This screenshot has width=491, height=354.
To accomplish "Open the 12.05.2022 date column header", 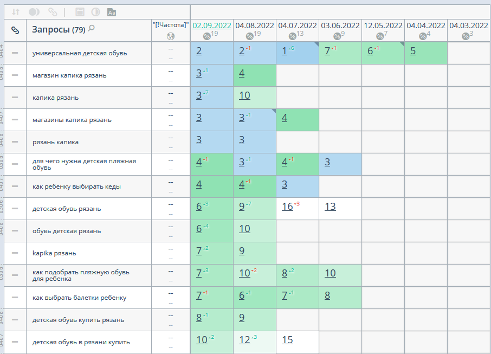I will (383, 25).
